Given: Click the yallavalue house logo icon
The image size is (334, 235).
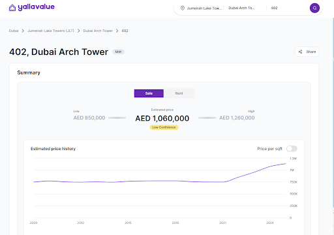Looking at the screenshot, I should click(x=12, y=8).
